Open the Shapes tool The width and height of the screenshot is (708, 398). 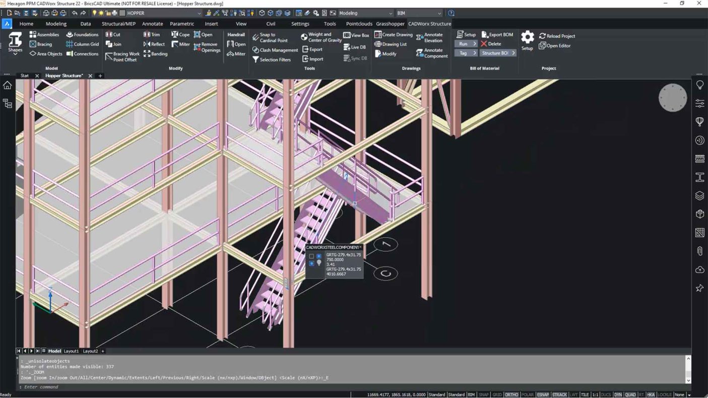point(15,43)
